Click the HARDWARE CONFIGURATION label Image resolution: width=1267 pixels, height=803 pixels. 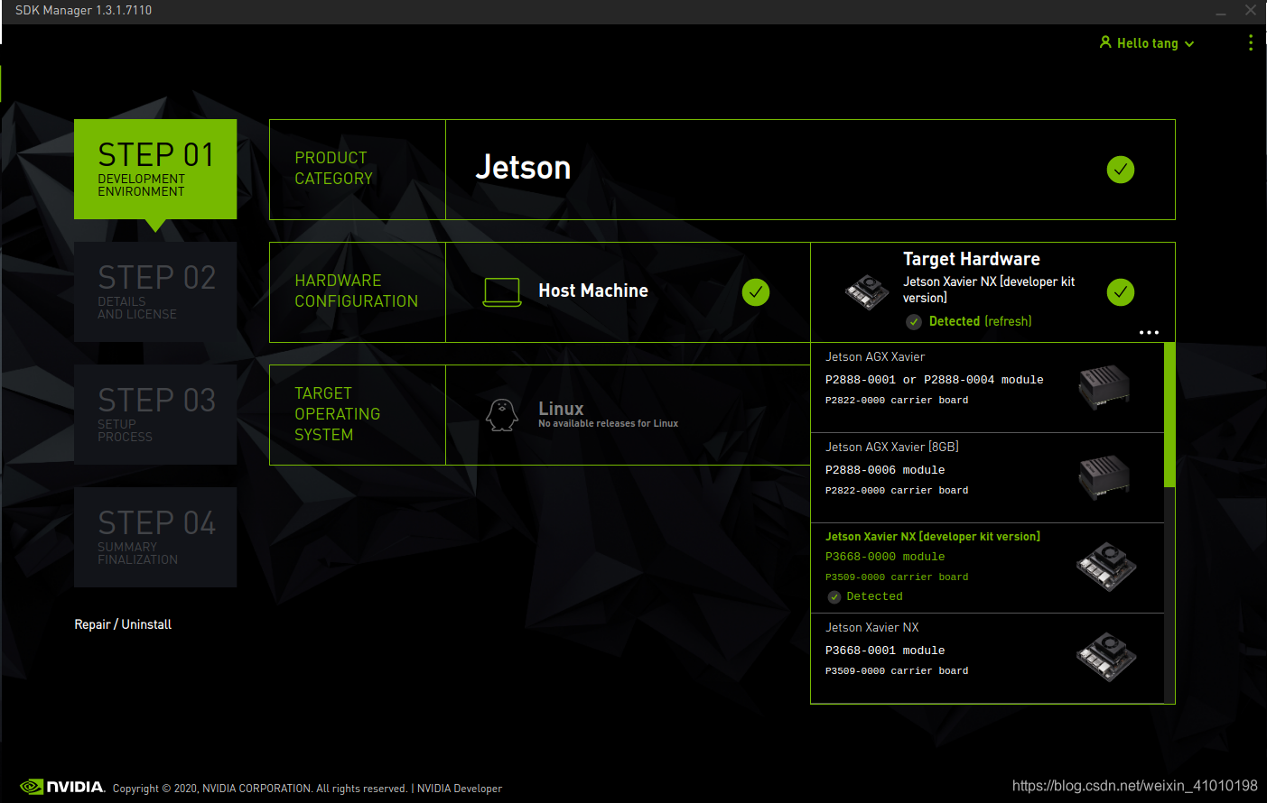[356, 291]
